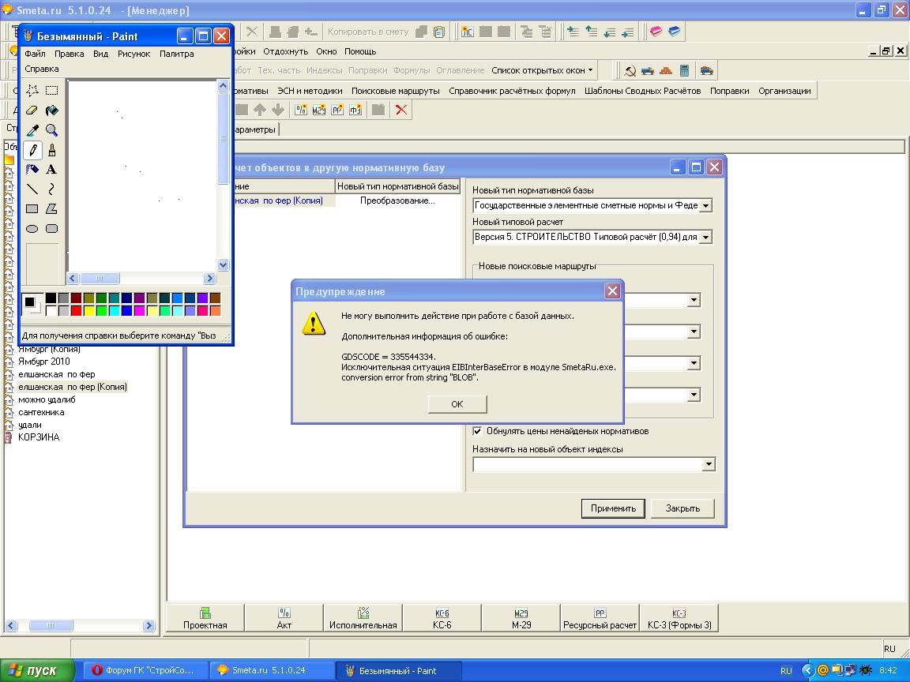Select the color picker eyedropper in Paint
The image size is (910, 682).
[32, 130]
